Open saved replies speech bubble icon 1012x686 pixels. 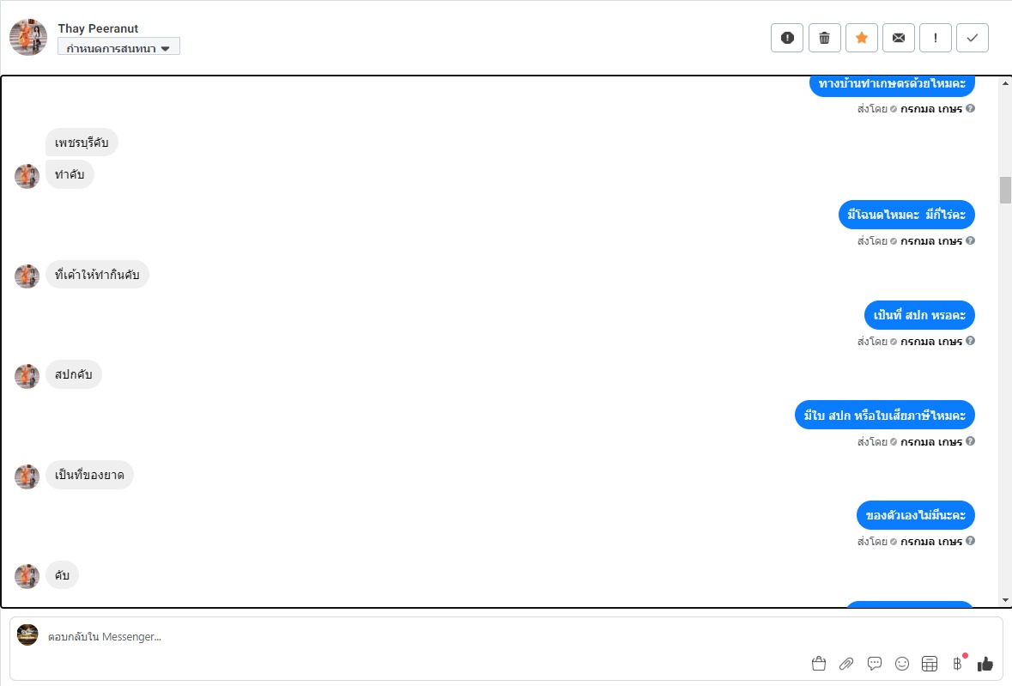(x=875, y=663)
